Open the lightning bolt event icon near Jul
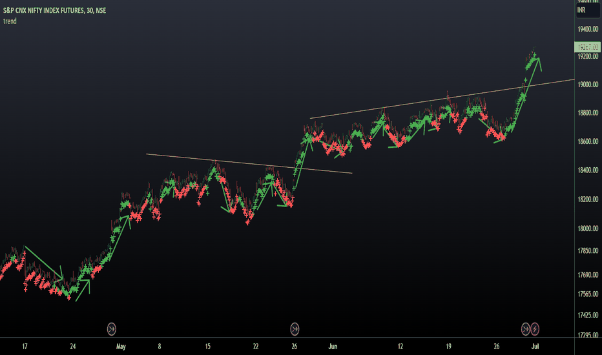 coord(535,329)
